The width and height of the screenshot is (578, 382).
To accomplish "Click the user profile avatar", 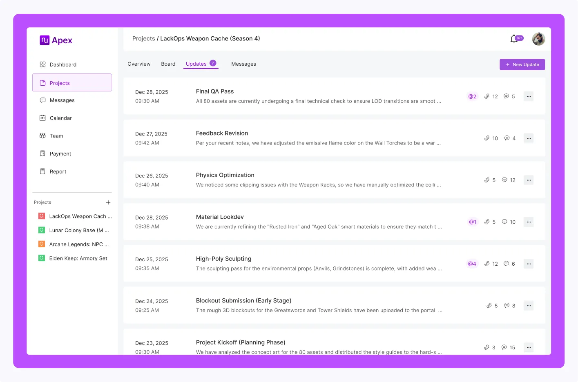I will (538, 39).
